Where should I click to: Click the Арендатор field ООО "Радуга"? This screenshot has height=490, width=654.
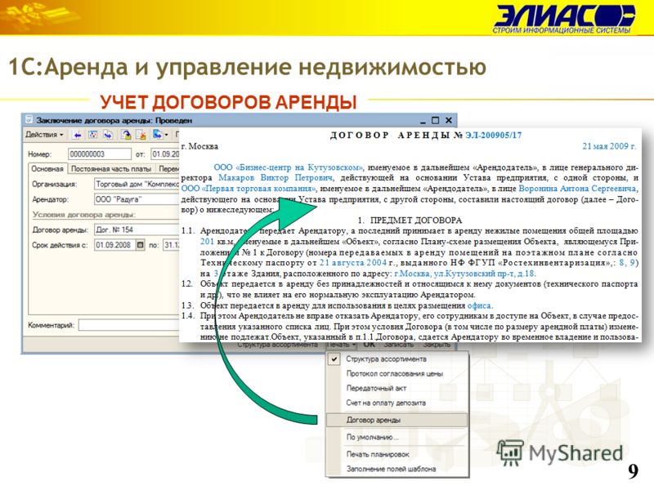point(137,199)
